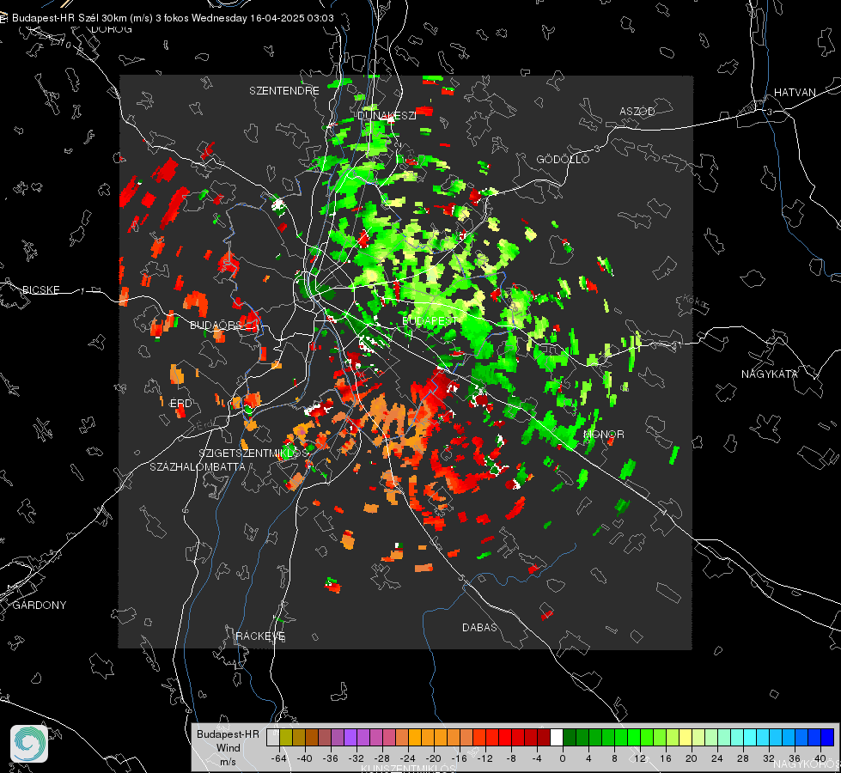This screenshot has width=841, height=773.
Task: Click the GÖDÖLLŐ map label
Action: pyautogui.click(x=563, y=159)
